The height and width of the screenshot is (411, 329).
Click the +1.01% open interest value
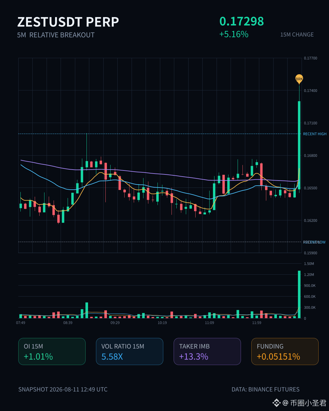(38, 357)
